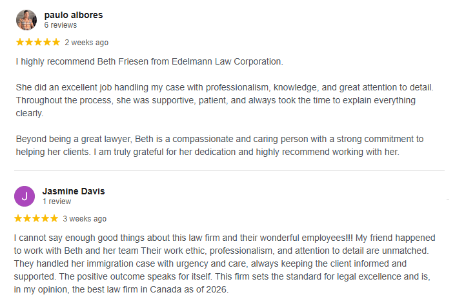Click first star in paulo albores' rating

tap(20, 43)
